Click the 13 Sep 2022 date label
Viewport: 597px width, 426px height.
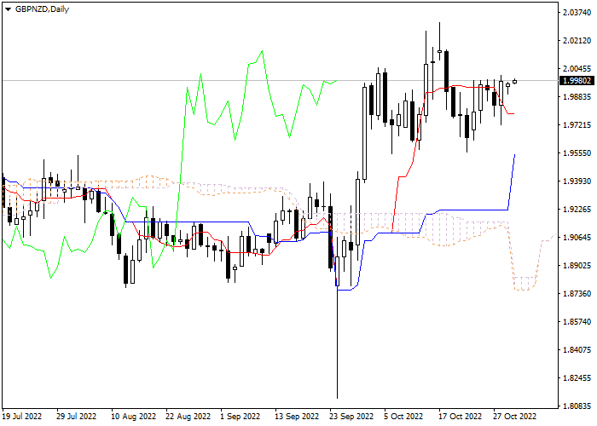click(x=298, y=416)
